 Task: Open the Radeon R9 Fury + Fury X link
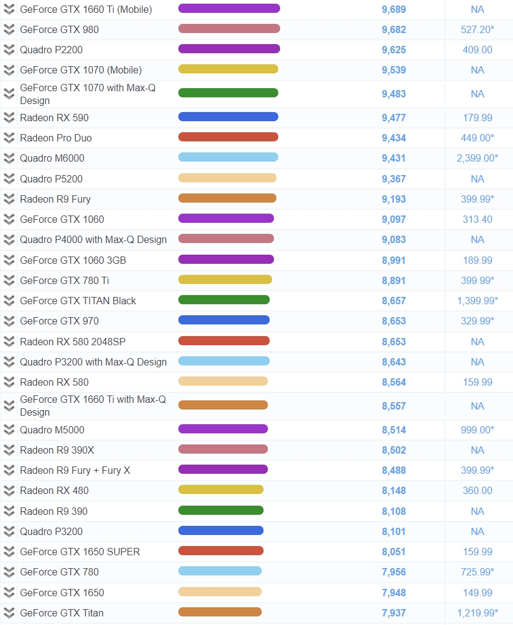(75, 470)
